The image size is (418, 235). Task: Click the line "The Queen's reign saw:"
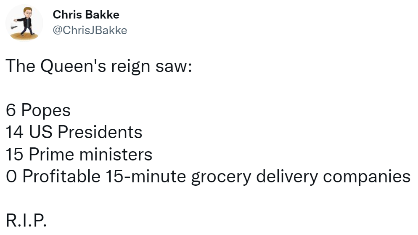tap(99, 66)
